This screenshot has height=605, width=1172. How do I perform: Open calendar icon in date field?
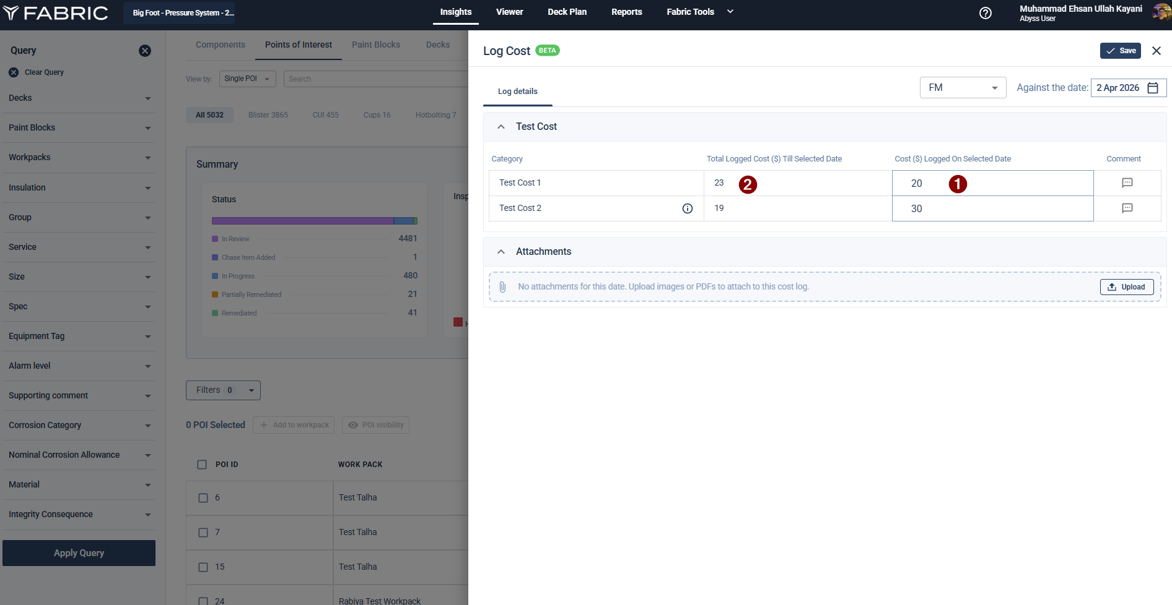1153,88
